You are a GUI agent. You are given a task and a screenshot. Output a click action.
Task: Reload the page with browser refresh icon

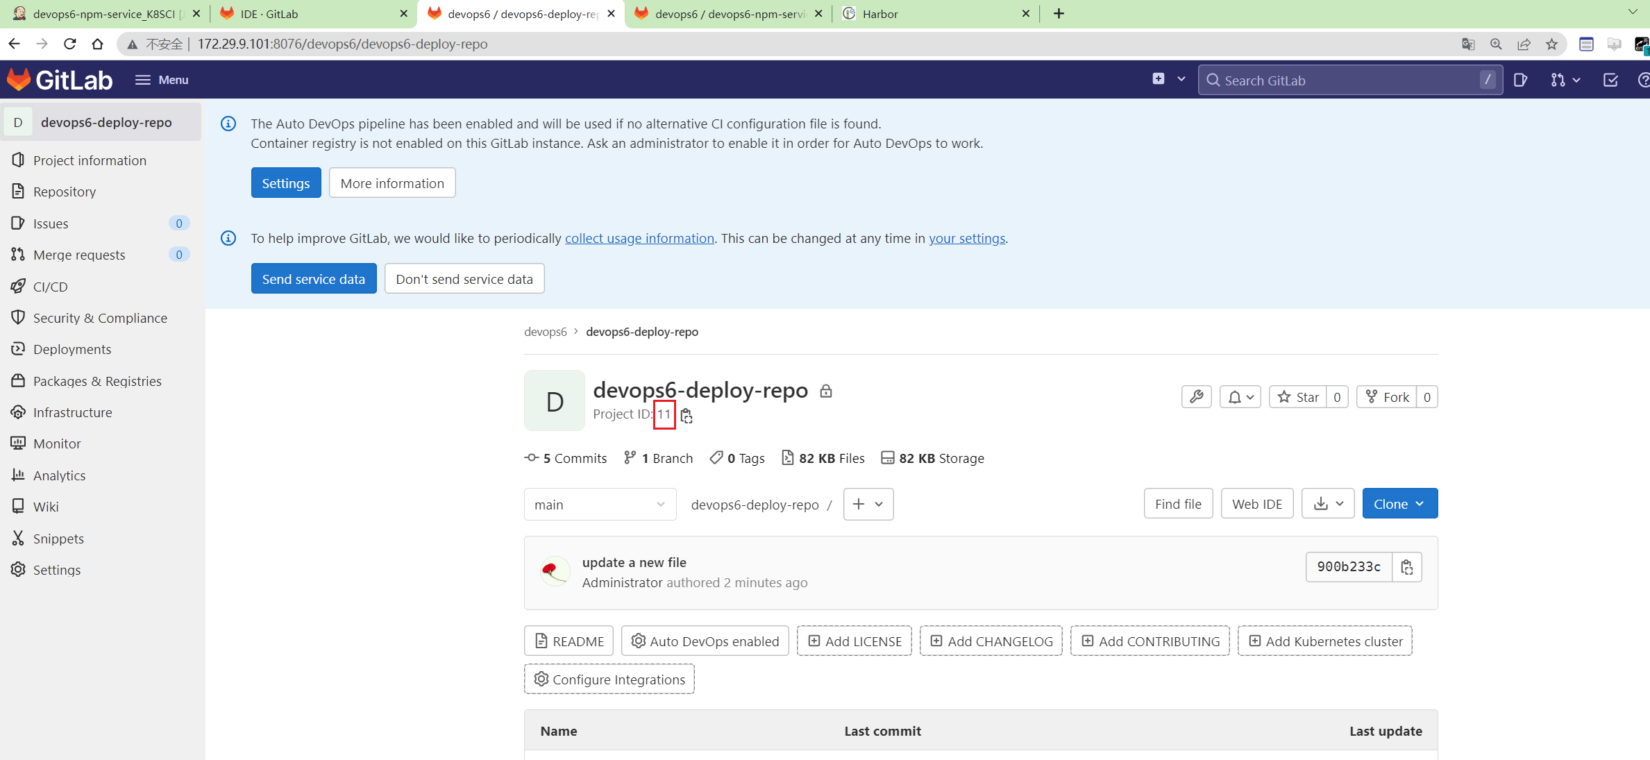coord(69,44)
